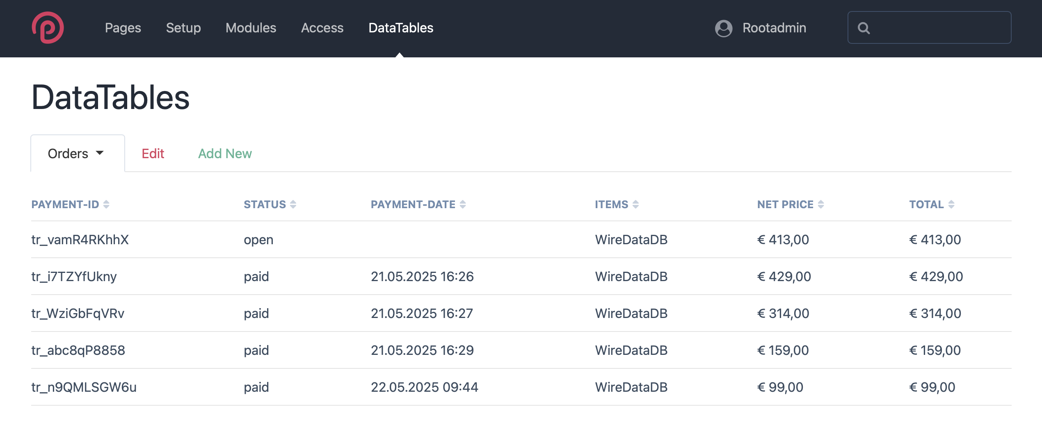Screen dimensions: 1042x436
Task: Open the Orders table dropdown
Action: tap(78, 154)
